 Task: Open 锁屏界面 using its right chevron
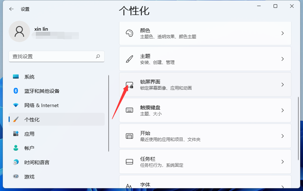pyautogui.click(x=283, y=85)
